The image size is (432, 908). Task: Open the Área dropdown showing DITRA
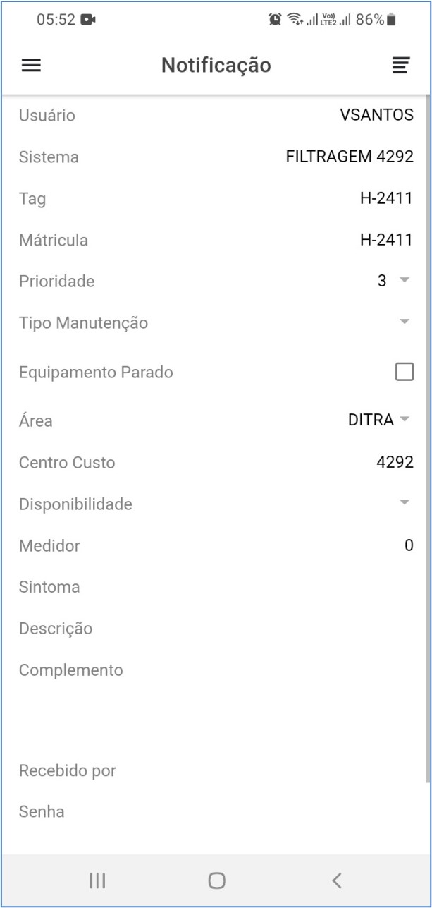pos(379,420)
